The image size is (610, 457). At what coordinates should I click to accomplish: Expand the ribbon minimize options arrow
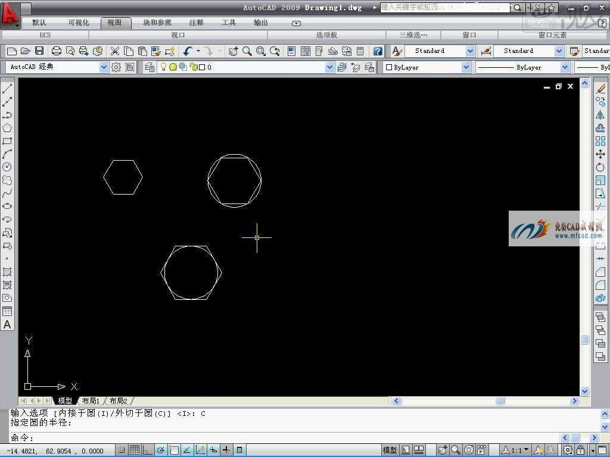pos(296,23)
